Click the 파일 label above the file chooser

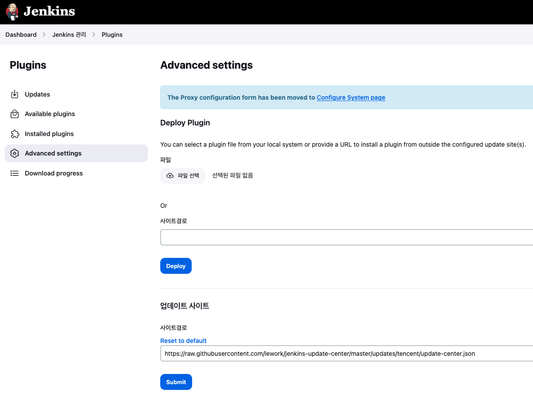(166, 160)
